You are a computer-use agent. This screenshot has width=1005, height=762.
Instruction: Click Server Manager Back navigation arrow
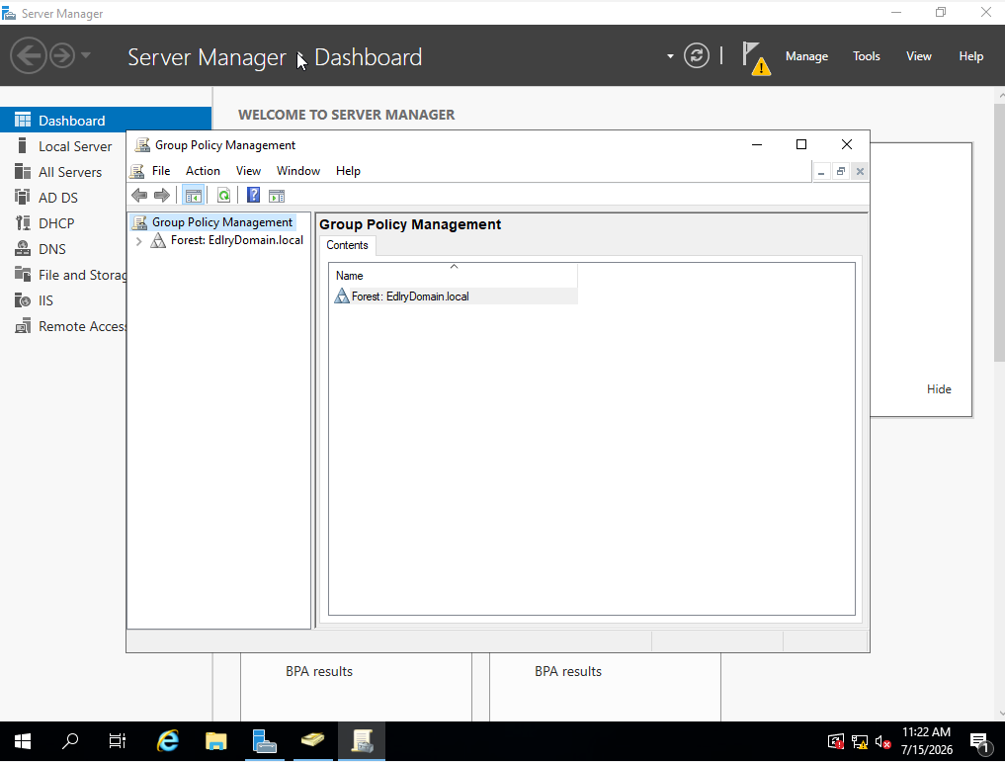[29, 55]
